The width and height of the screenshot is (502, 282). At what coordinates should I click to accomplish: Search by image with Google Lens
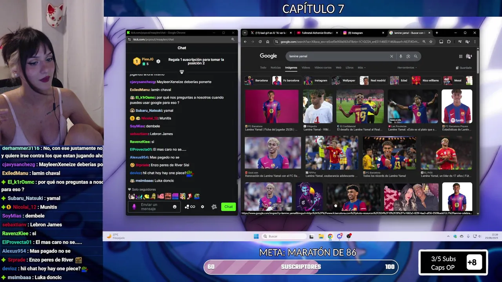(408, 56)
